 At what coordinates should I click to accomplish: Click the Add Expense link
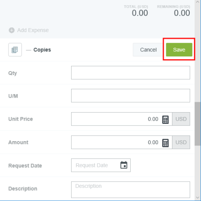(33, 30)
